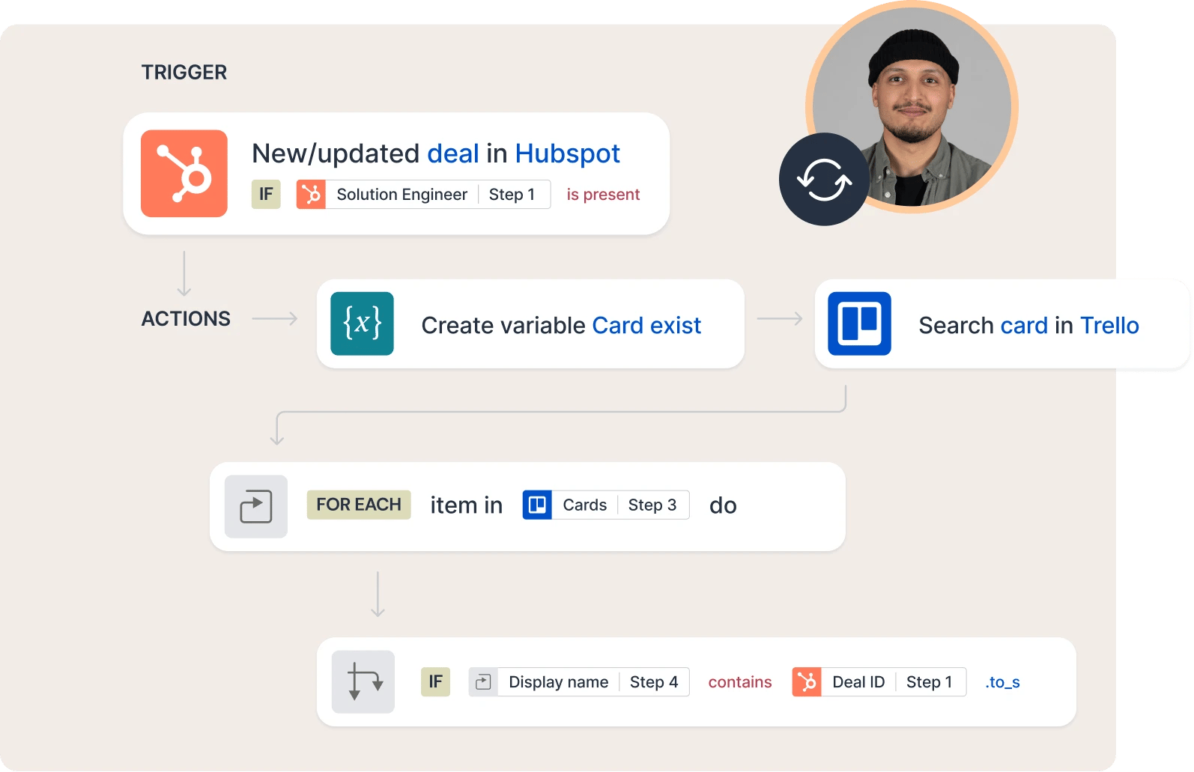
Task: Click the 'card' link in Search step
Action: click(1024, 326)
